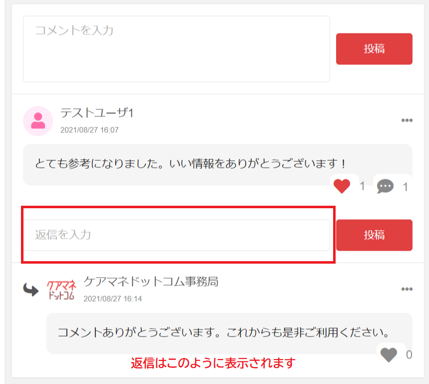Click 投稿 to post a new comment

coord(374,49)
